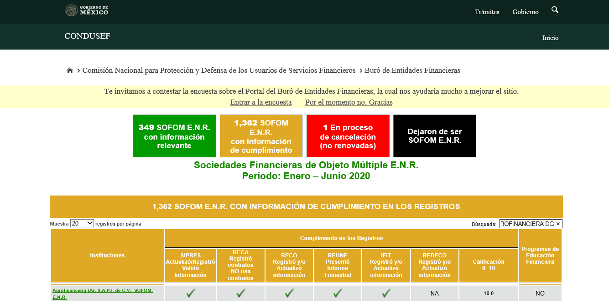Go to Inicio link
This screenshot has height=301, width=609.
(550, 38)
